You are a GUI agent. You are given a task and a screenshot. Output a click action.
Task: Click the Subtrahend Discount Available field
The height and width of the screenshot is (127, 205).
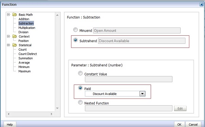tap(142, 41)
